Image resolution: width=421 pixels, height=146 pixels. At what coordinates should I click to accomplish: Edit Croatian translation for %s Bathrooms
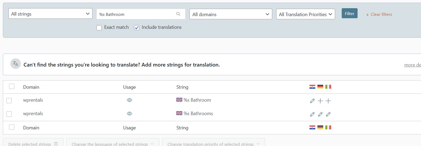pos(312,114)
